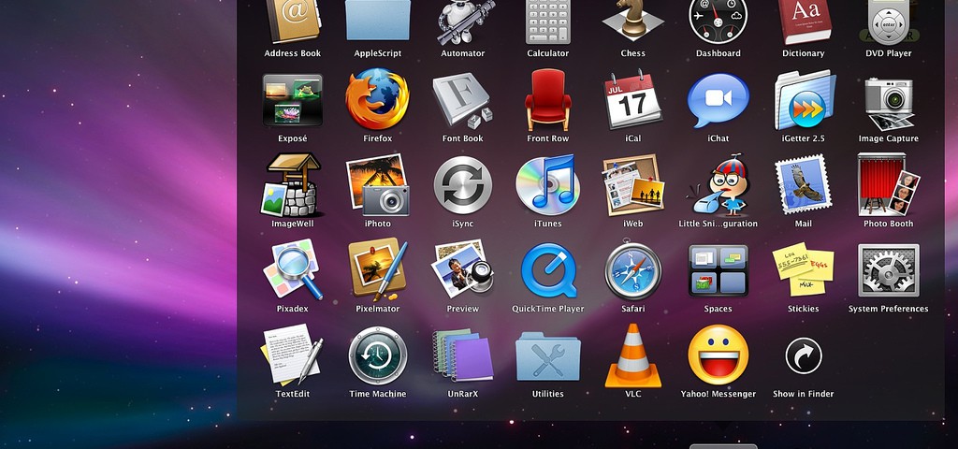Screen dimensions: 958x449
Task: Launch Stickies notes app
Action: pyautogui.click(x=804, y=269)
